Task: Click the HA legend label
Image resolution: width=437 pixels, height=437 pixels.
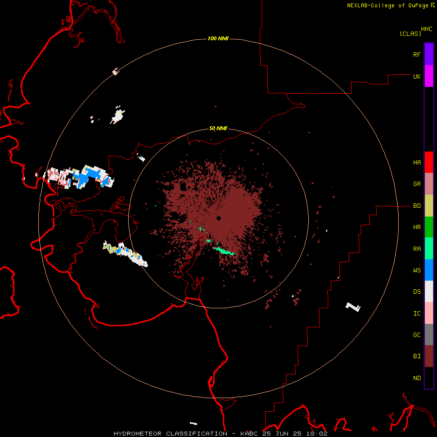Action: coord(417,163)
